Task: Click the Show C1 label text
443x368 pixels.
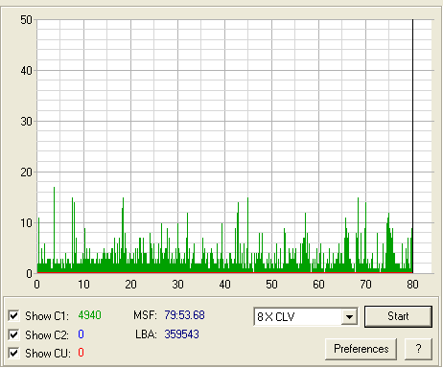Action: 47,316
